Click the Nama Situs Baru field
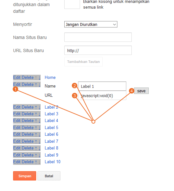174x191 pixels. [x=98, y=37]
